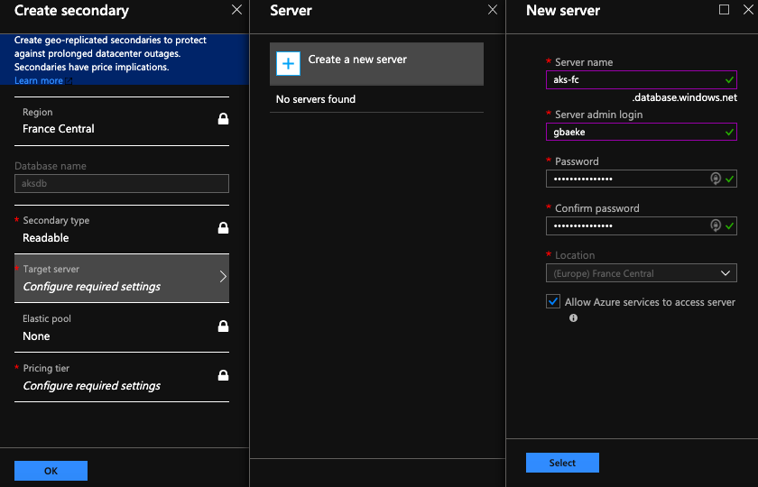Click the lock icon beside Secondary type
The width and height of the screenshot is (758, 487).
223,228
